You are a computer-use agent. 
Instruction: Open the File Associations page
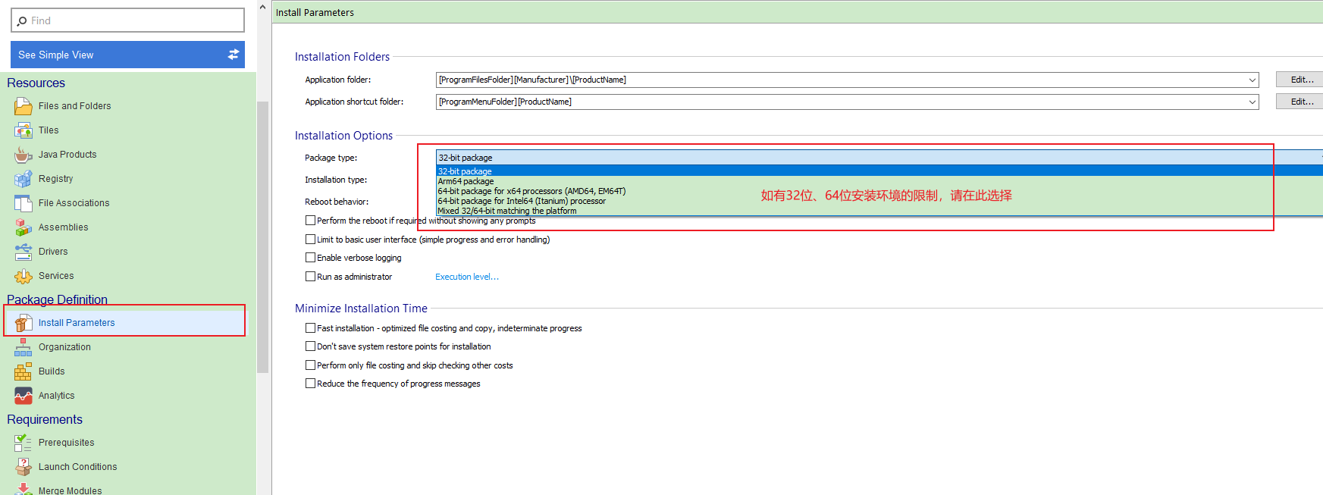click(x=74, y=203)
